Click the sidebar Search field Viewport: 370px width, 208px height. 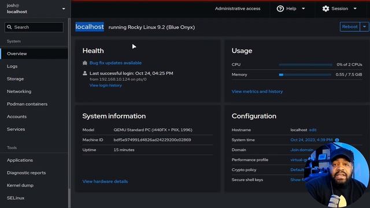tap(34, 27)
